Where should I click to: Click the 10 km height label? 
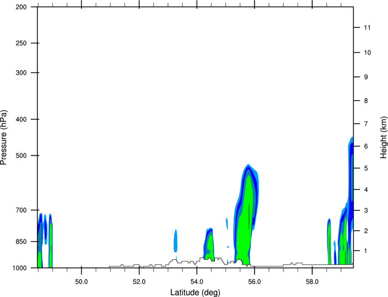(367, 53)
